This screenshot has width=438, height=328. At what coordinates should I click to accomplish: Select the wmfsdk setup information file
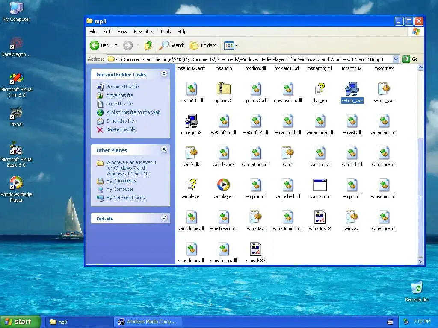point(191,156)
